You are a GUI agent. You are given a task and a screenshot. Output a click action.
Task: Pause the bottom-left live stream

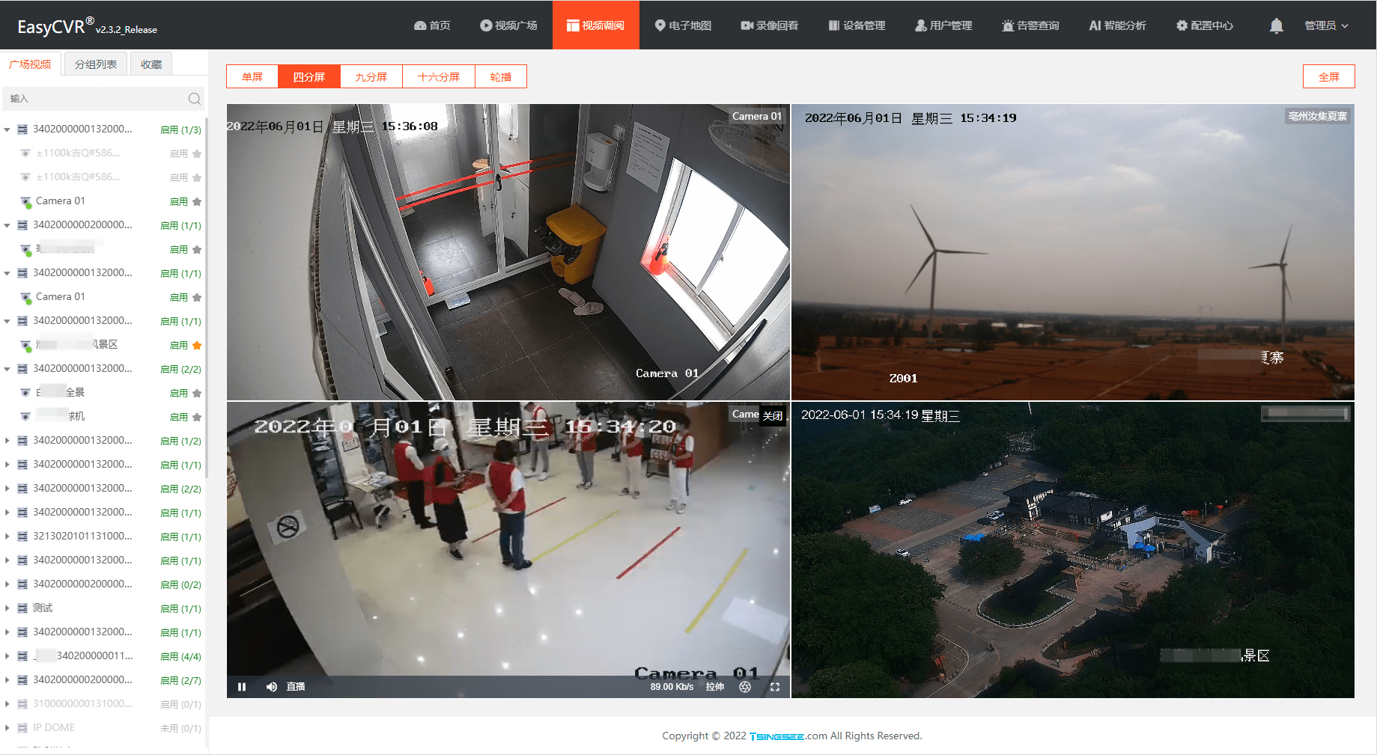click(242, 686)
